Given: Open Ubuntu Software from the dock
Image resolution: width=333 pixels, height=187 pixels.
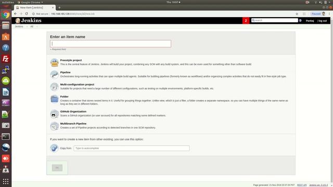Looking at the screenshot, I should (6, 37).
